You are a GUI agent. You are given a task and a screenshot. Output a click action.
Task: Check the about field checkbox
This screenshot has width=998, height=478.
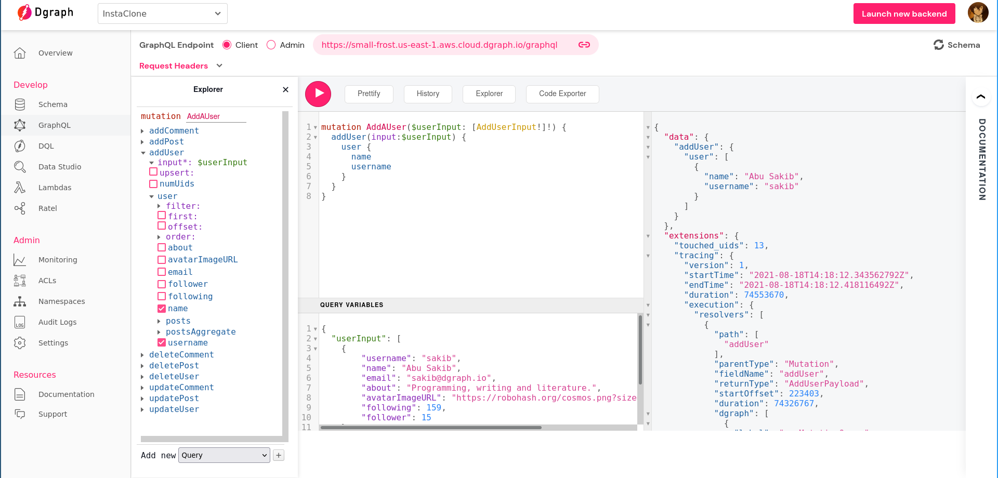(162, 247)
